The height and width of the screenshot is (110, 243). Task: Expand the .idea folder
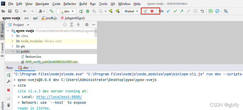click(12, 36)
